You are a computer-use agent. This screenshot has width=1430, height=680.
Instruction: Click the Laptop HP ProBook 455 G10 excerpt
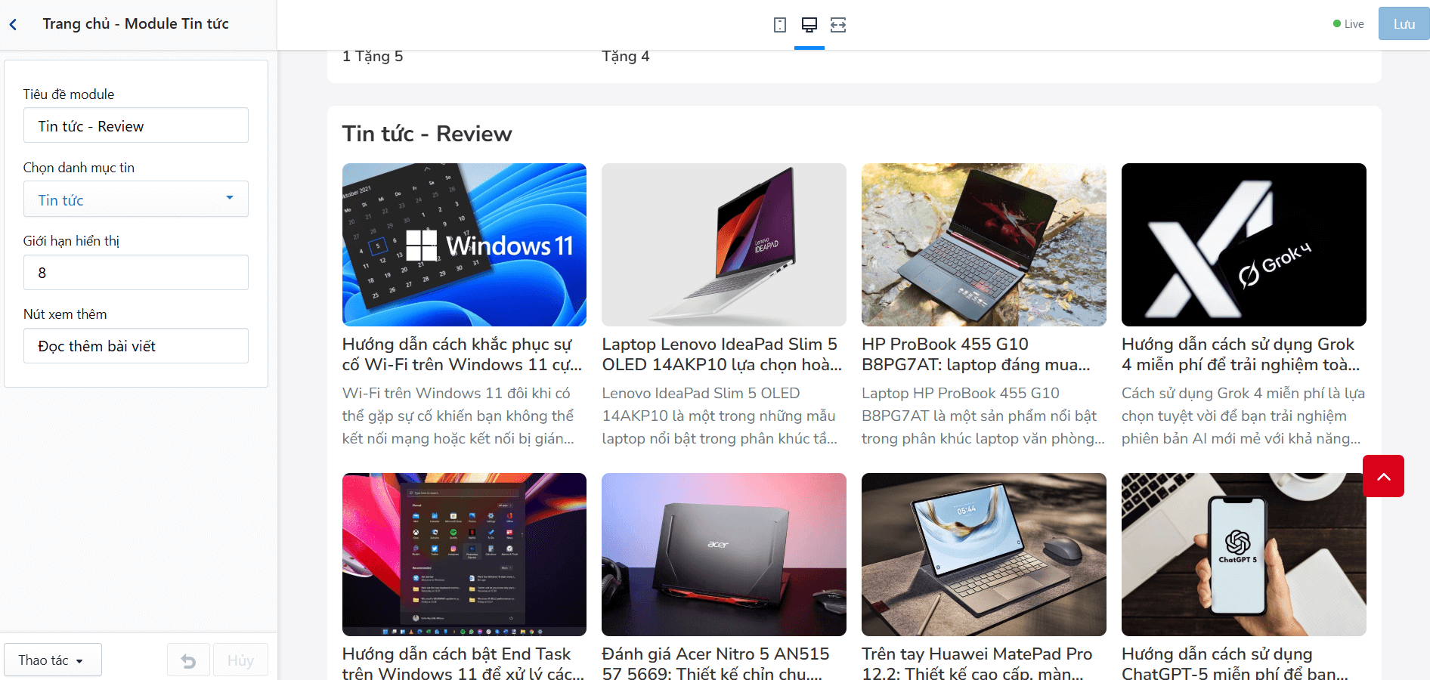click(x=983, y=416)
